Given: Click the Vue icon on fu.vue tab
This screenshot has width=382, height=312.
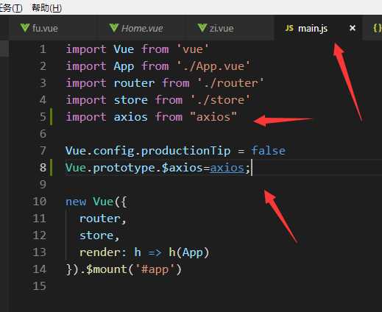Looking at the screenshot, I should 25,28.
